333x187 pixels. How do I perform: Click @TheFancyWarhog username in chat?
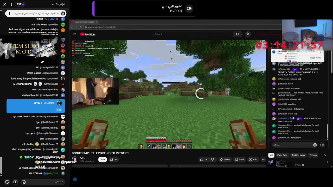tap(48, 90)
